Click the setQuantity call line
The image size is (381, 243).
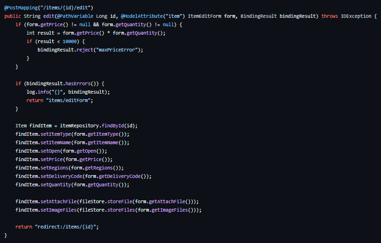click(72, 185)
